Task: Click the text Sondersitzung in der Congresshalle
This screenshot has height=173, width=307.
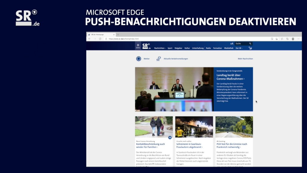Action: pyautogui.click(x=229, y=71)
